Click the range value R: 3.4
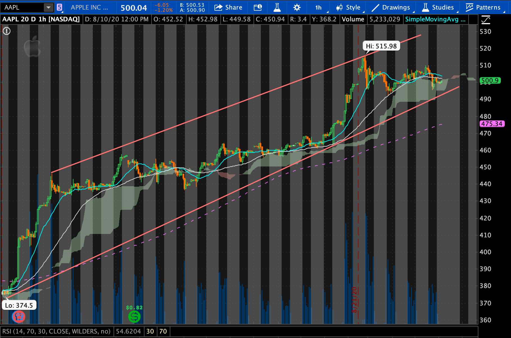The image size is (511, 338). tap(298, 19)
